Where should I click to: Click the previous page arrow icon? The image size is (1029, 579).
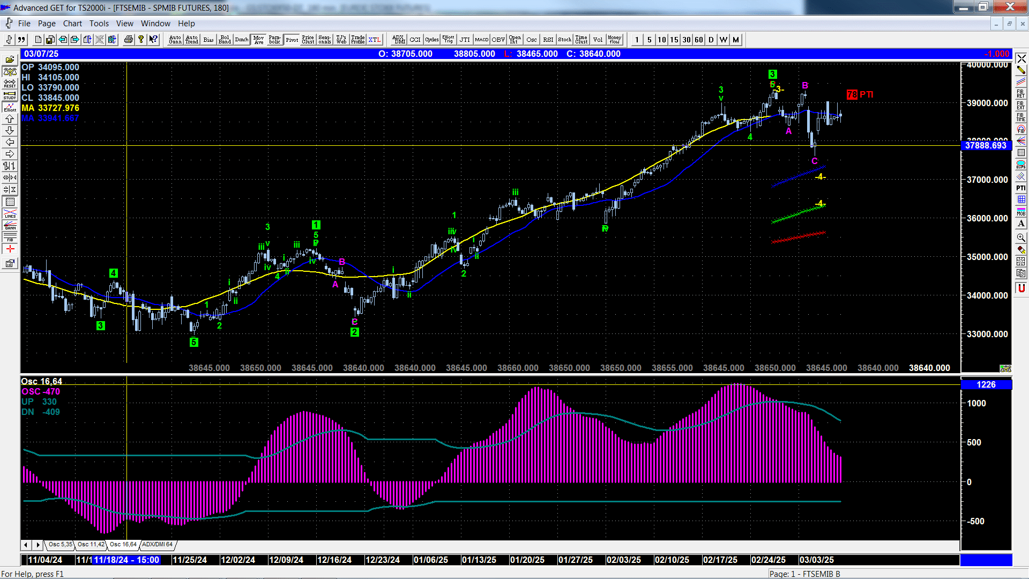click(62, 40)
